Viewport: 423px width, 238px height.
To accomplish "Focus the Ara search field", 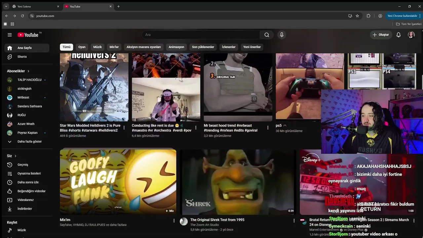I will pos(201,35).
